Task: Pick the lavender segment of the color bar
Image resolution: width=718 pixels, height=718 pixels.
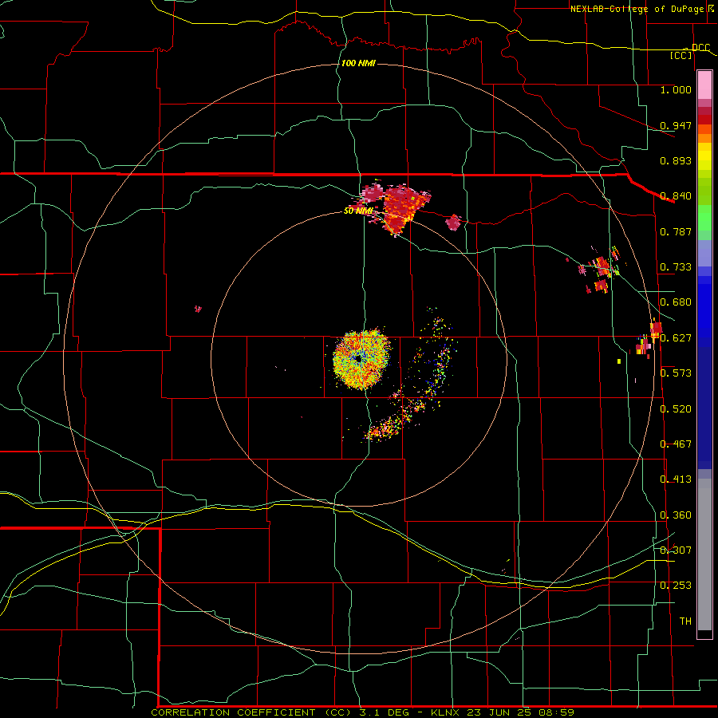Action: coord(704,253)
